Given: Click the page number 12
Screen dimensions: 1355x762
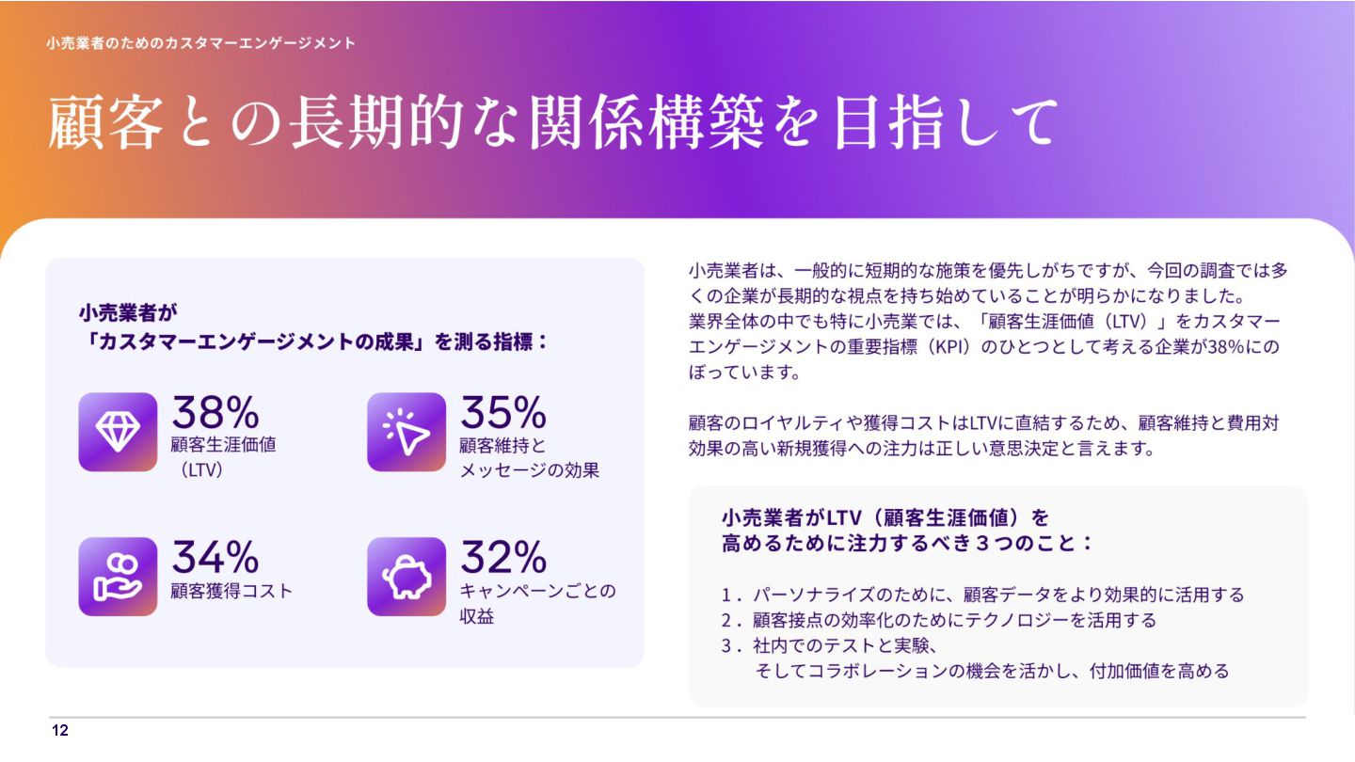Looking at the screenshot, I should click(x=60, y=731).
